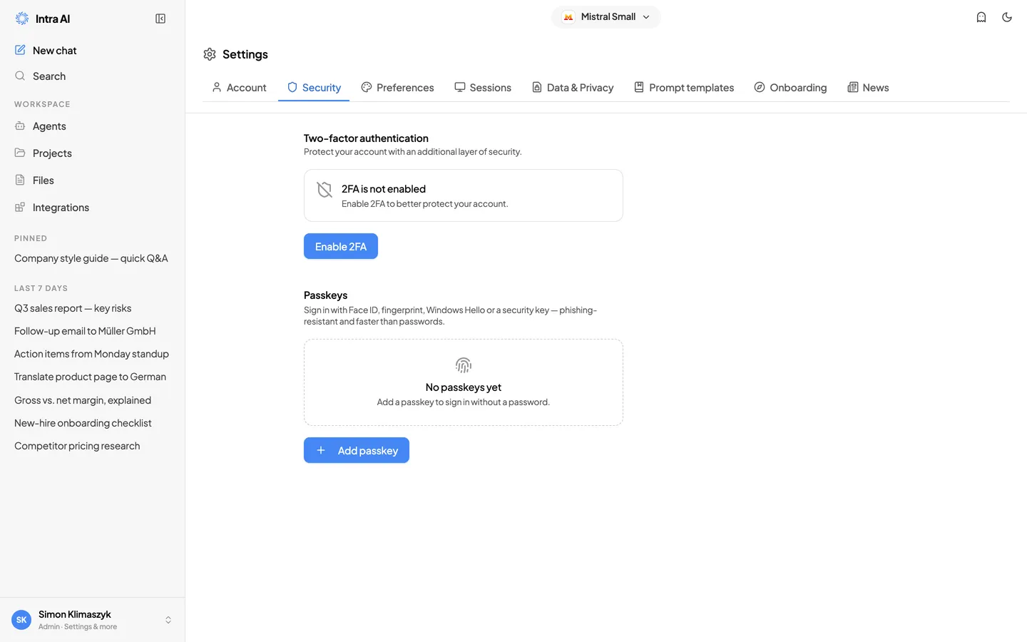Click the Projects folder icon
This screenshot has height=642, width=1027.
tap(20, 153)
